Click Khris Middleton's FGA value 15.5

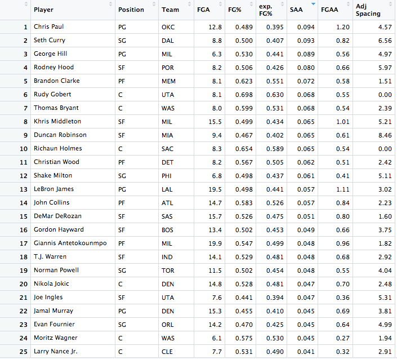(215, 122)
